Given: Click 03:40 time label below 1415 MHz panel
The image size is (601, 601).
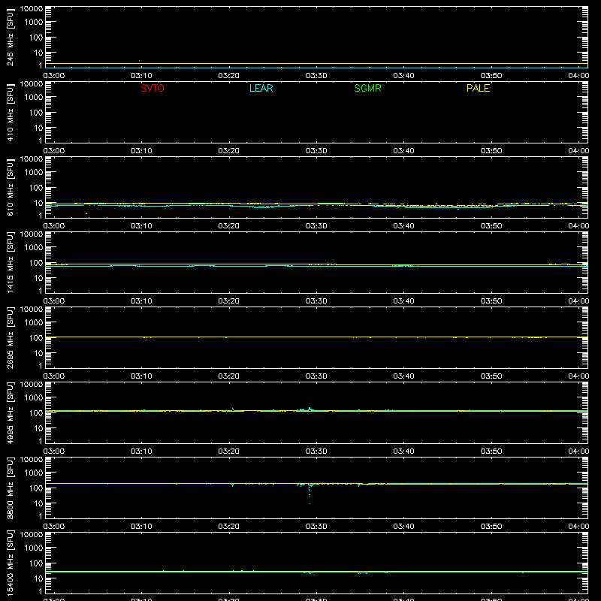Looking at the screenshot, I should (403, 301).
